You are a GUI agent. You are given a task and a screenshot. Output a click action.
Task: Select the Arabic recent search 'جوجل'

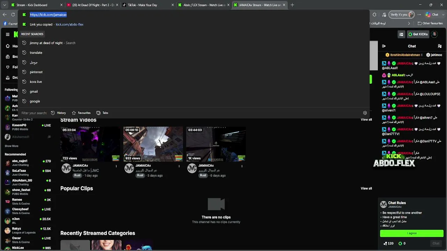coord(194,62)
